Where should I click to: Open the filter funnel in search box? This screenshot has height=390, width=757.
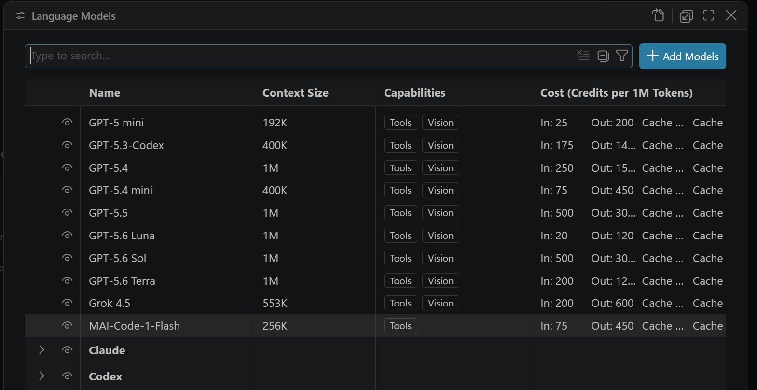(622, 56)
